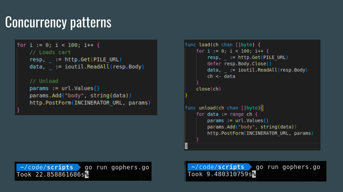
Task: Click the params.Add line inside the unload function
Action: tap(252, 127)
